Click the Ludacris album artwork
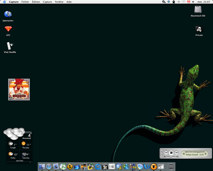This screenshot has width=213, height=171. (x=19, y=89)
